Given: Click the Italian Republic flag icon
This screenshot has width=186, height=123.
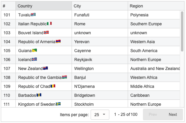Looking at the screenshot, I should (x=49, y=24).
